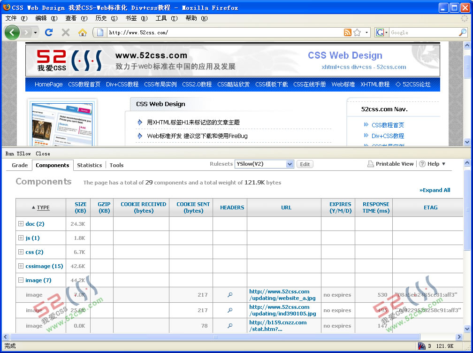Screen dimensions: 473x353
Task: Open the 文件 (F) menu
Action: (x=16, y=18)
